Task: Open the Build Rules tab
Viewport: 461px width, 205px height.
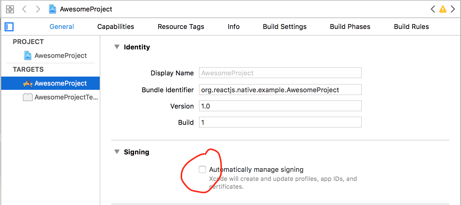Action: (411, 27)
